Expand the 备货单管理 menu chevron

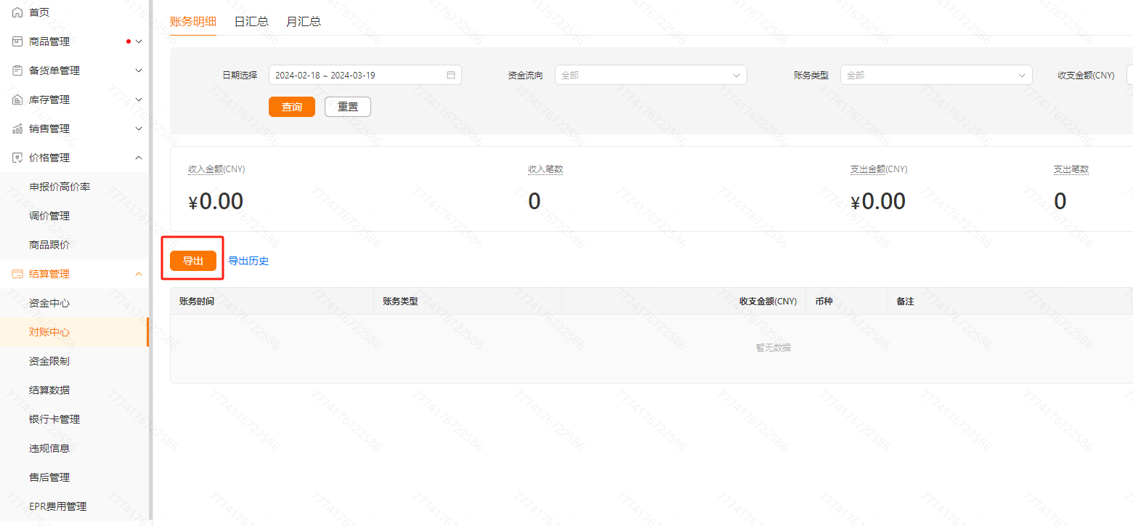(139, 70)
